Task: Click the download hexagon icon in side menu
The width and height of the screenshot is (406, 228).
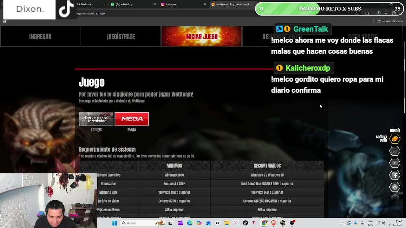Action: coord(395,187)
